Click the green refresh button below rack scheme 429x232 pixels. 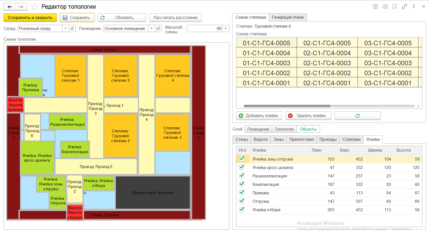[357, 116]
